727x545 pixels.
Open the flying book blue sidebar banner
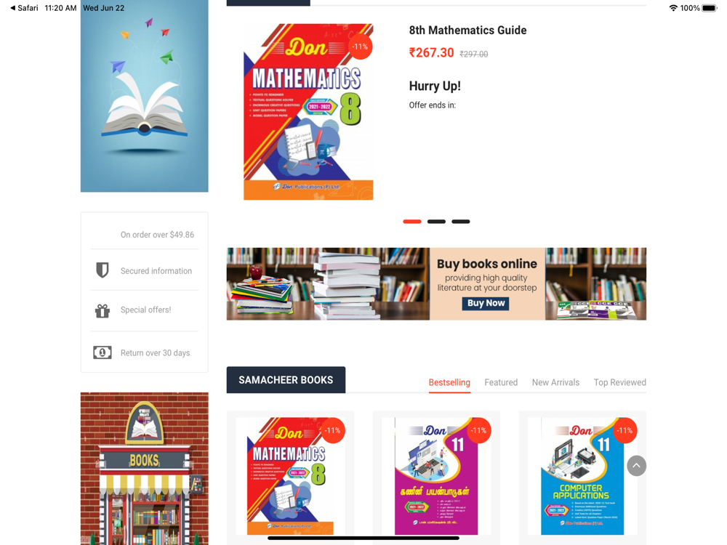click(x=144, y=96)
